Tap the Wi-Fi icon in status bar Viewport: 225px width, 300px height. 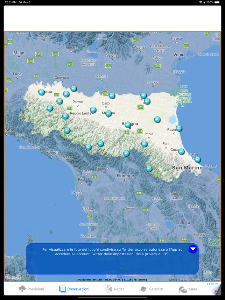[x=201, y=2]
